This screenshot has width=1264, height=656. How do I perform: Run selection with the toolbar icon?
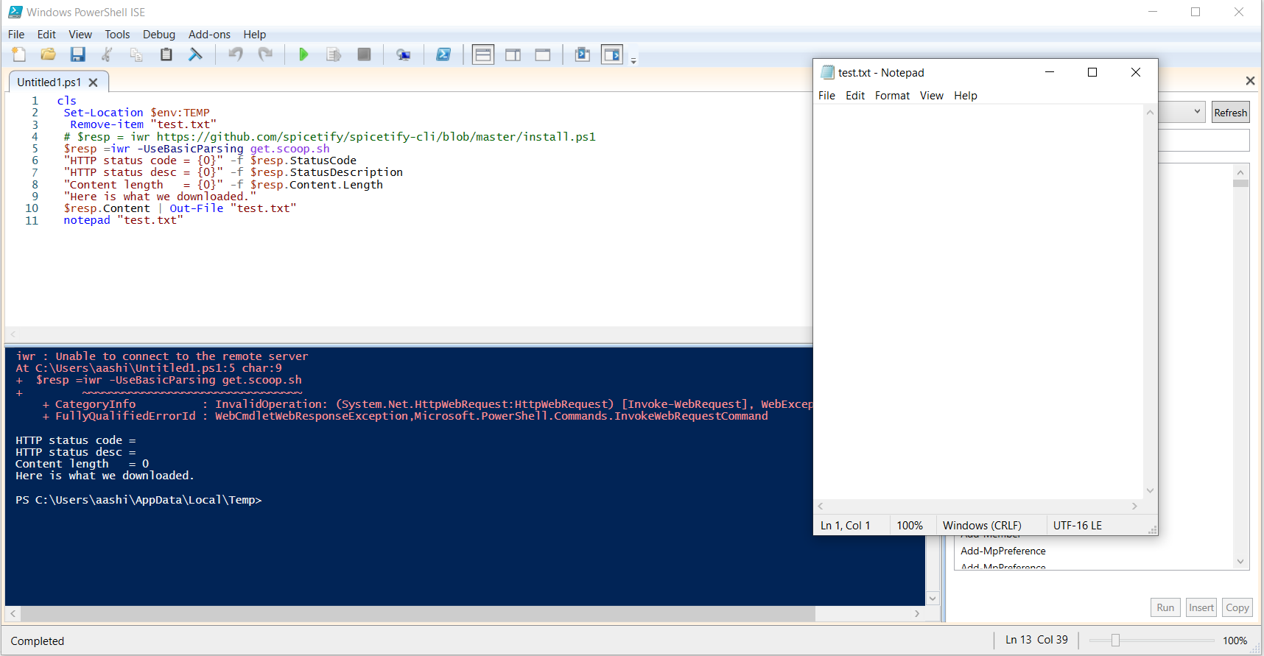coord(334,54)
